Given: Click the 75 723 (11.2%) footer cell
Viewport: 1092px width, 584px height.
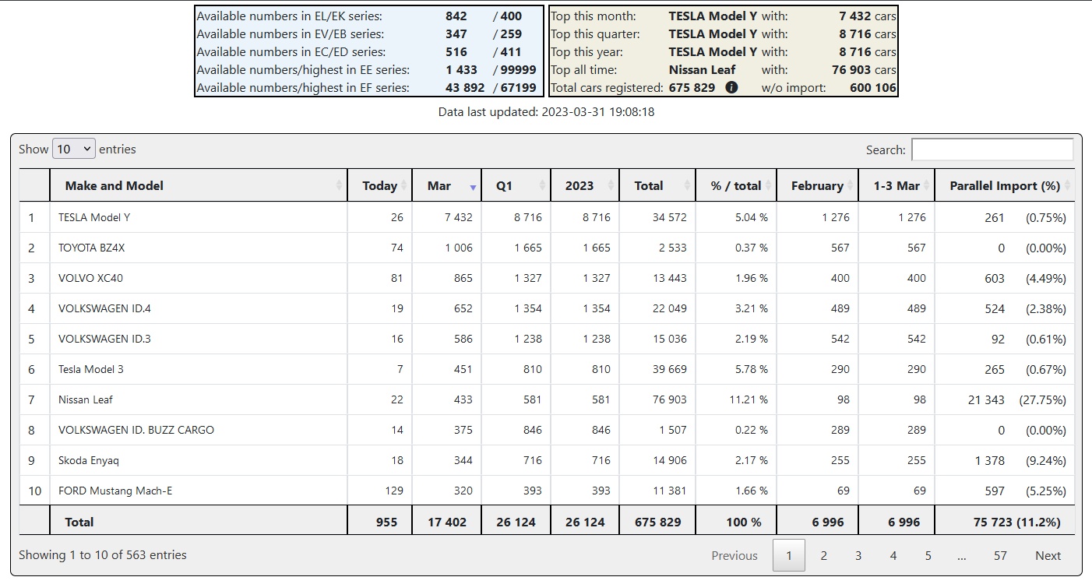Looking at the screenshot, I should click(1005, 522).
